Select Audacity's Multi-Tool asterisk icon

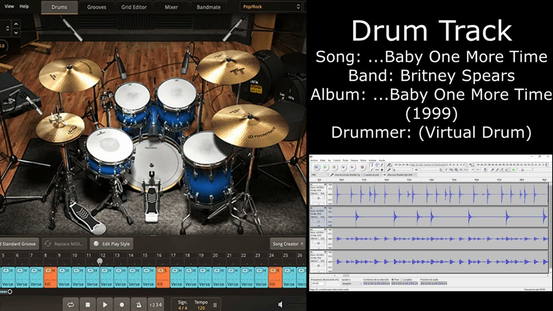(382, 170)
